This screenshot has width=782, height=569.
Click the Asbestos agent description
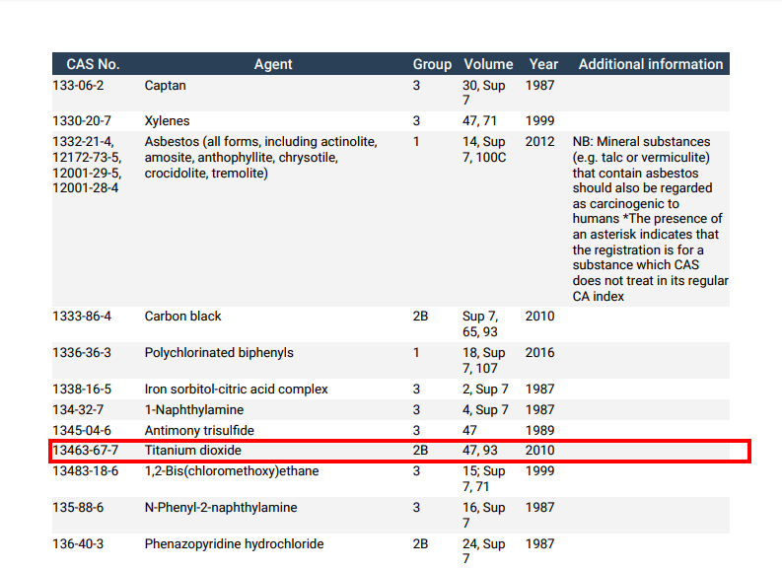pos(261,157)
